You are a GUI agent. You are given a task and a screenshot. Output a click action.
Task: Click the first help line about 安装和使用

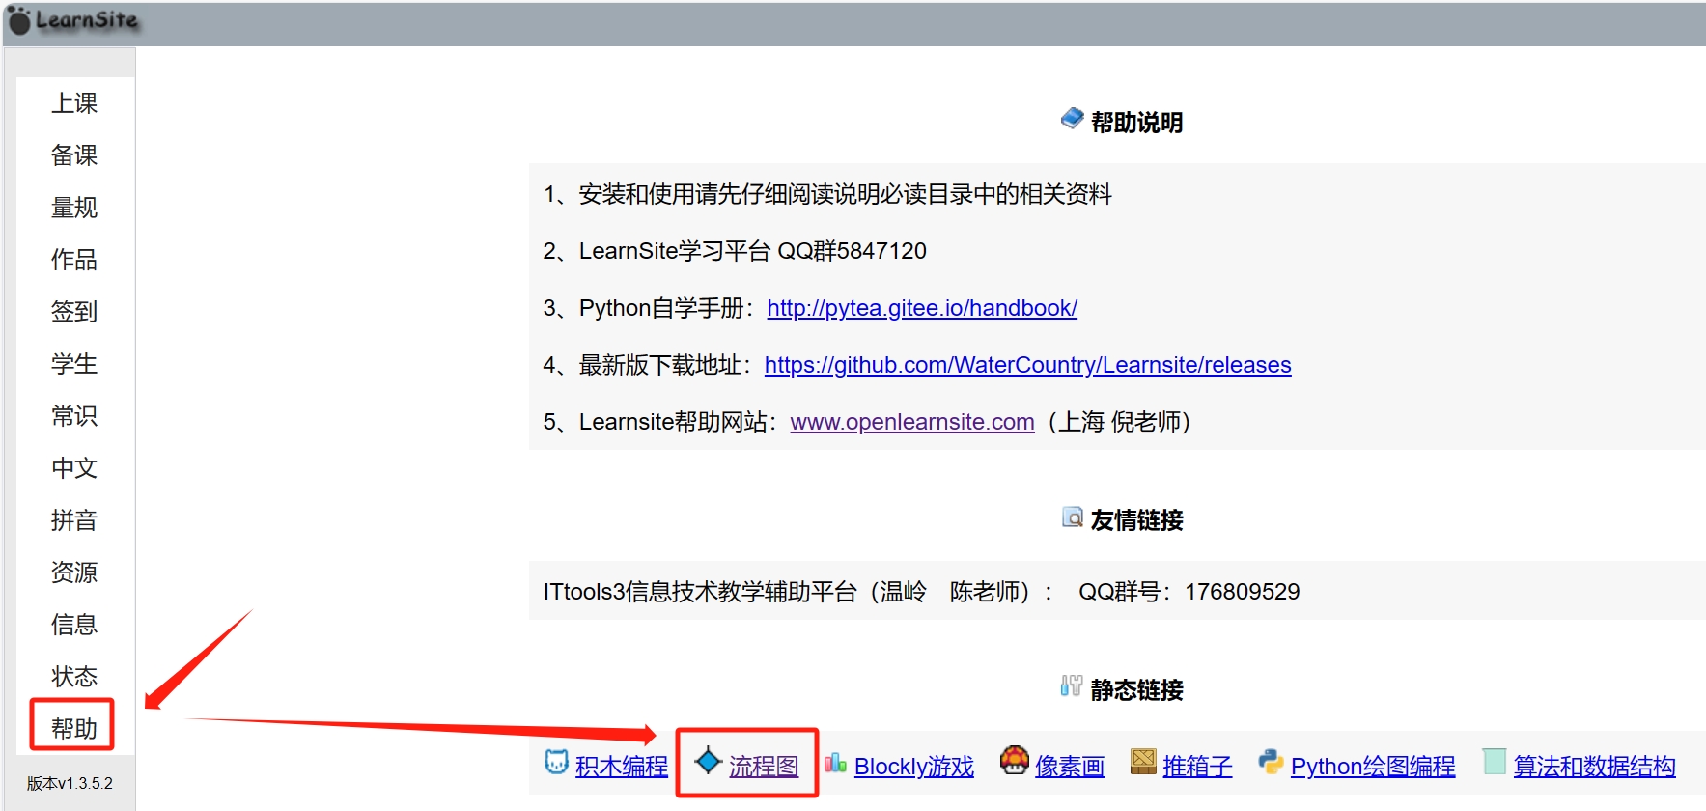(827, 194)
